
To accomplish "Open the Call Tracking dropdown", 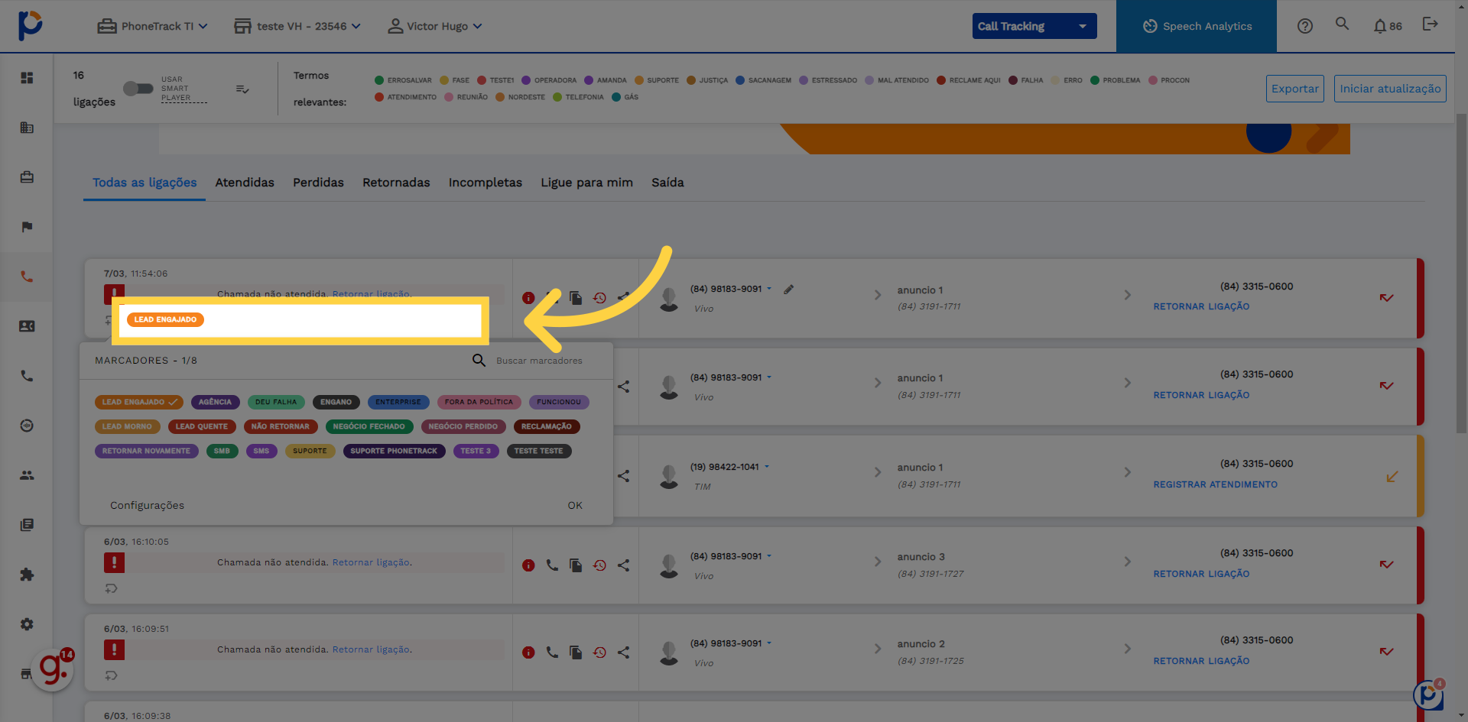I will pyautogui.click(x=1034, y=26).
